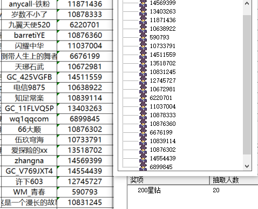The width and height of the screenshot is (258, 209).
Task: Click the user icon beside 10831245 in list
Action: (143, 72)
